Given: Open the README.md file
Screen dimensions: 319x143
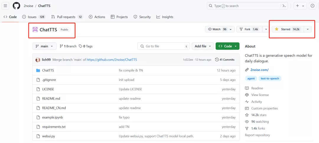Looking at the screenshot, I should (51, 99).
